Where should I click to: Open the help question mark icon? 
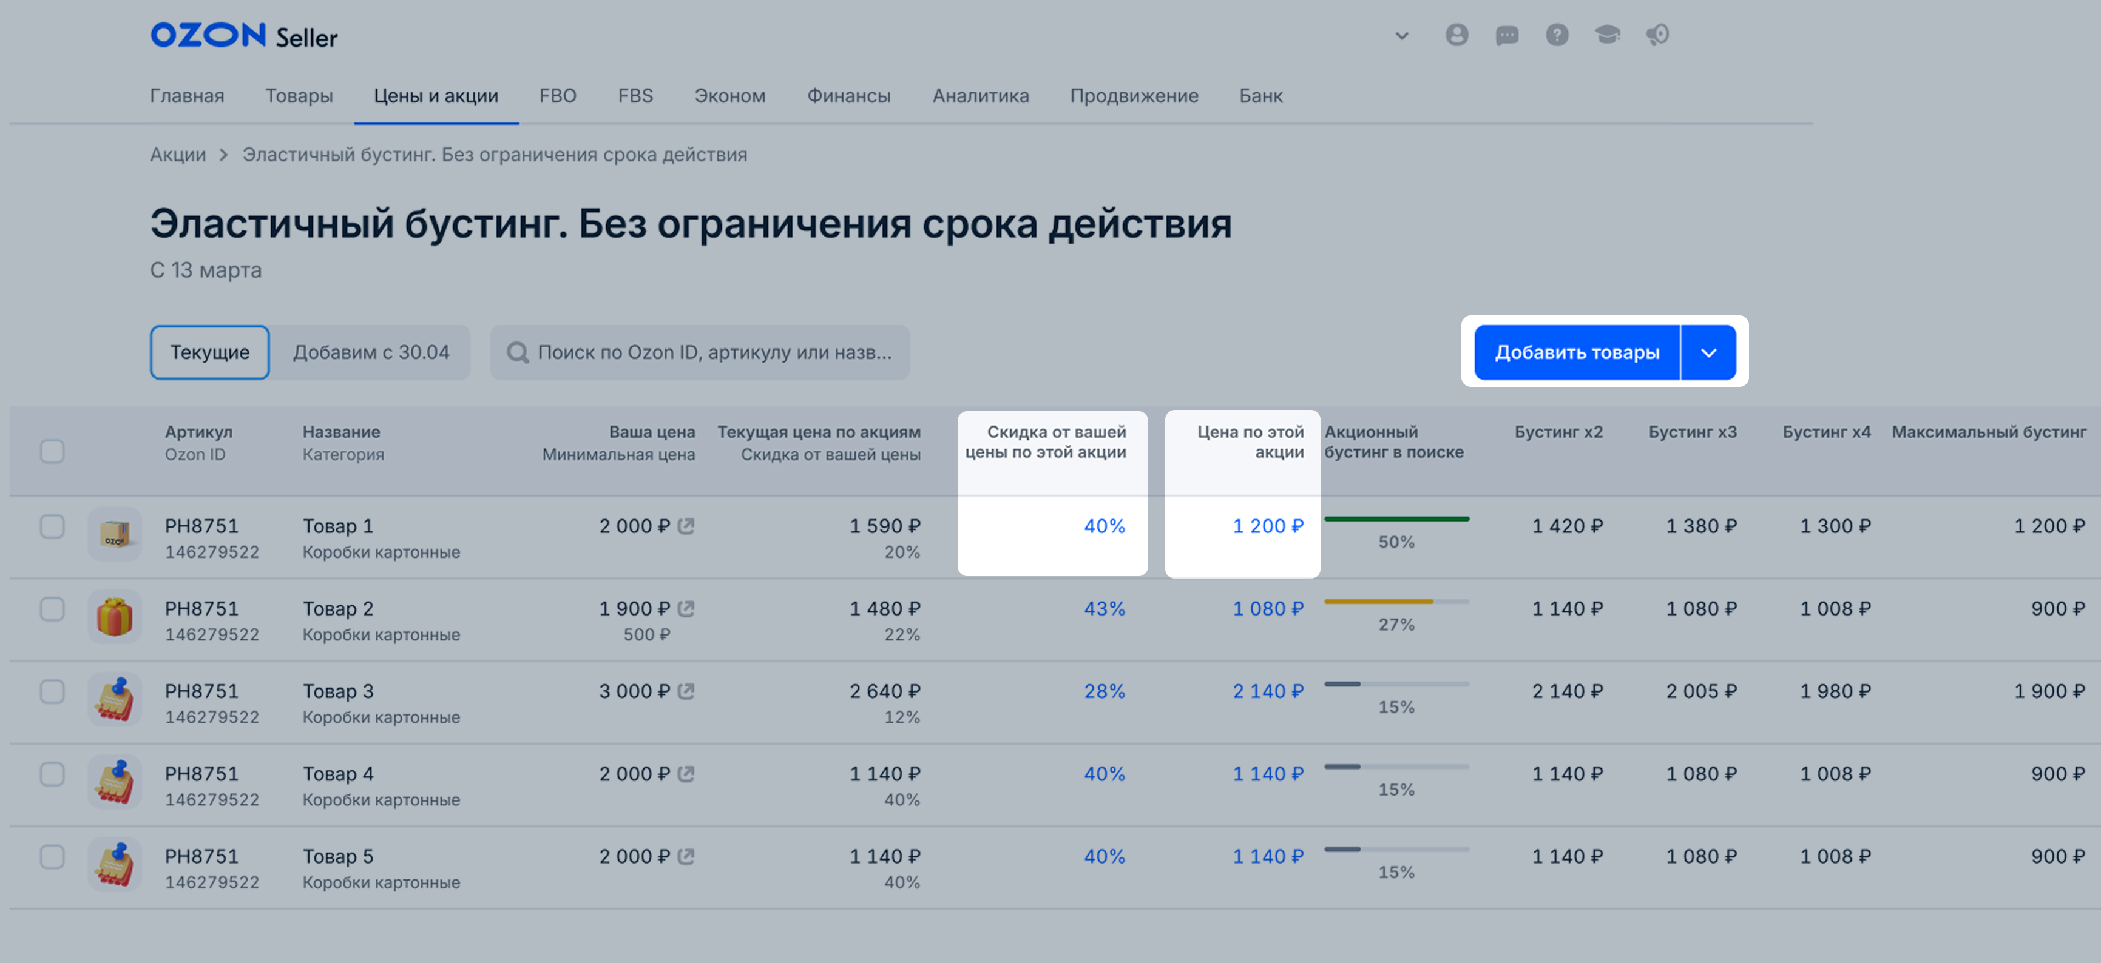pos(1557,35)
